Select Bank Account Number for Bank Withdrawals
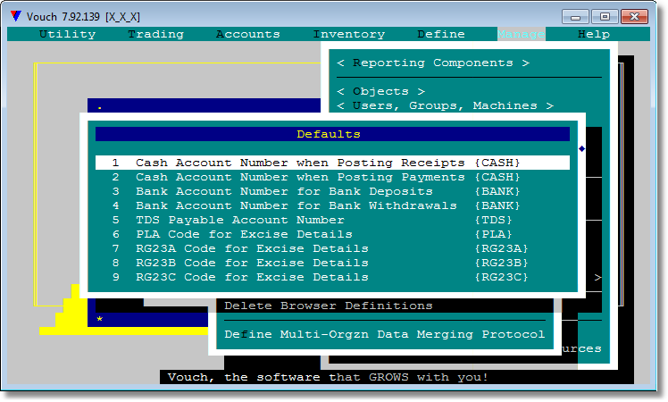The image size is (668, 402). 332,205
